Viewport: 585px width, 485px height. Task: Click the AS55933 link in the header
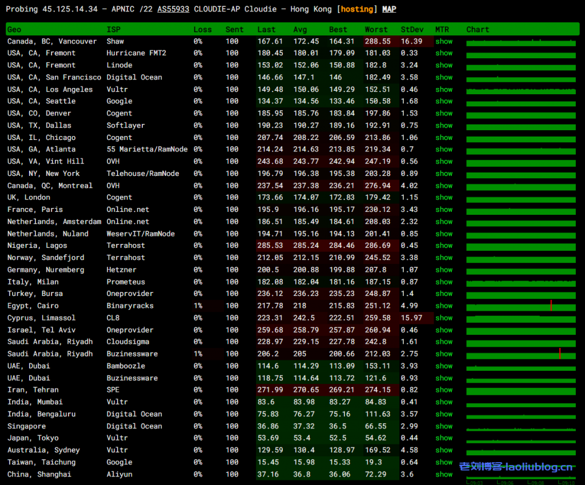point(173,9)
